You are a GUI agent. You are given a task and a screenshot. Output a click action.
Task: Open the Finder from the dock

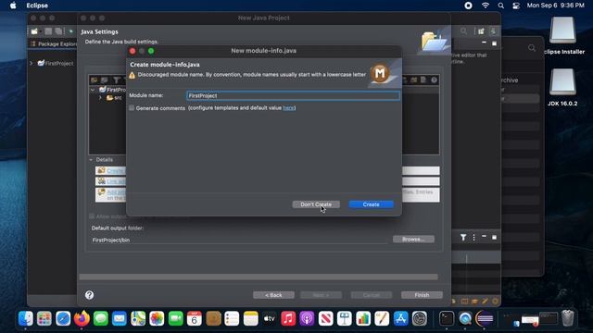tap(26, 318)
